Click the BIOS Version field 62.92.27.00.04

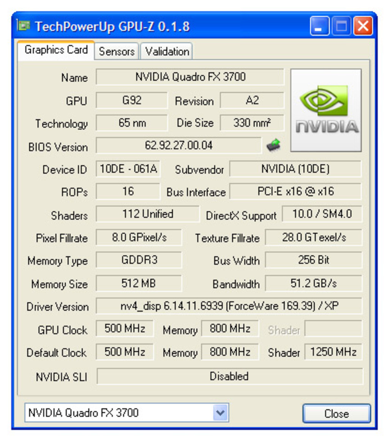tap(178, 146)
